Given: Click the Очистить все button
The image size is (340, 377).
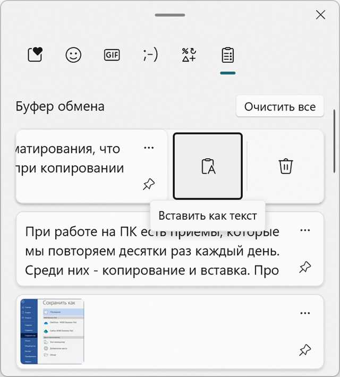Looking at the screenshot, I should (280, 107).
